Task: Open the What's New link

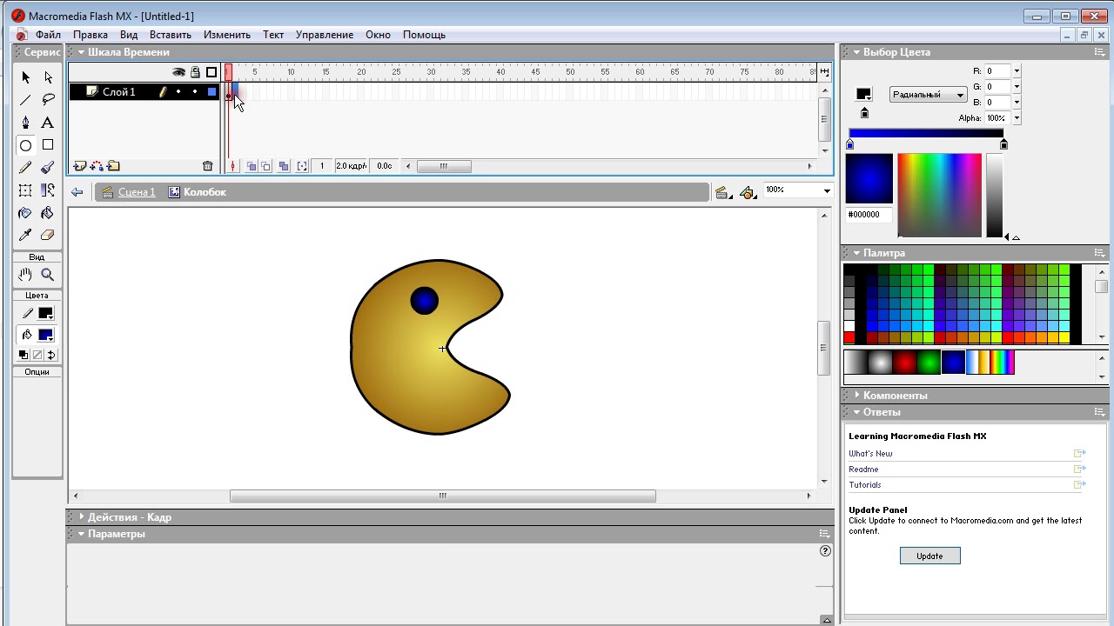Action: [870, 454]
